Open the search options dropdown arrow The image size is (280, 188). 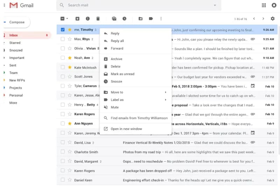pos(215,5)
